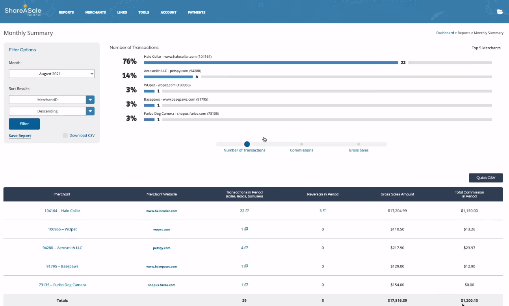This screenshot has height=306, width=509.
Task: Click the Filter Options heading
Action: coord(22,50)
